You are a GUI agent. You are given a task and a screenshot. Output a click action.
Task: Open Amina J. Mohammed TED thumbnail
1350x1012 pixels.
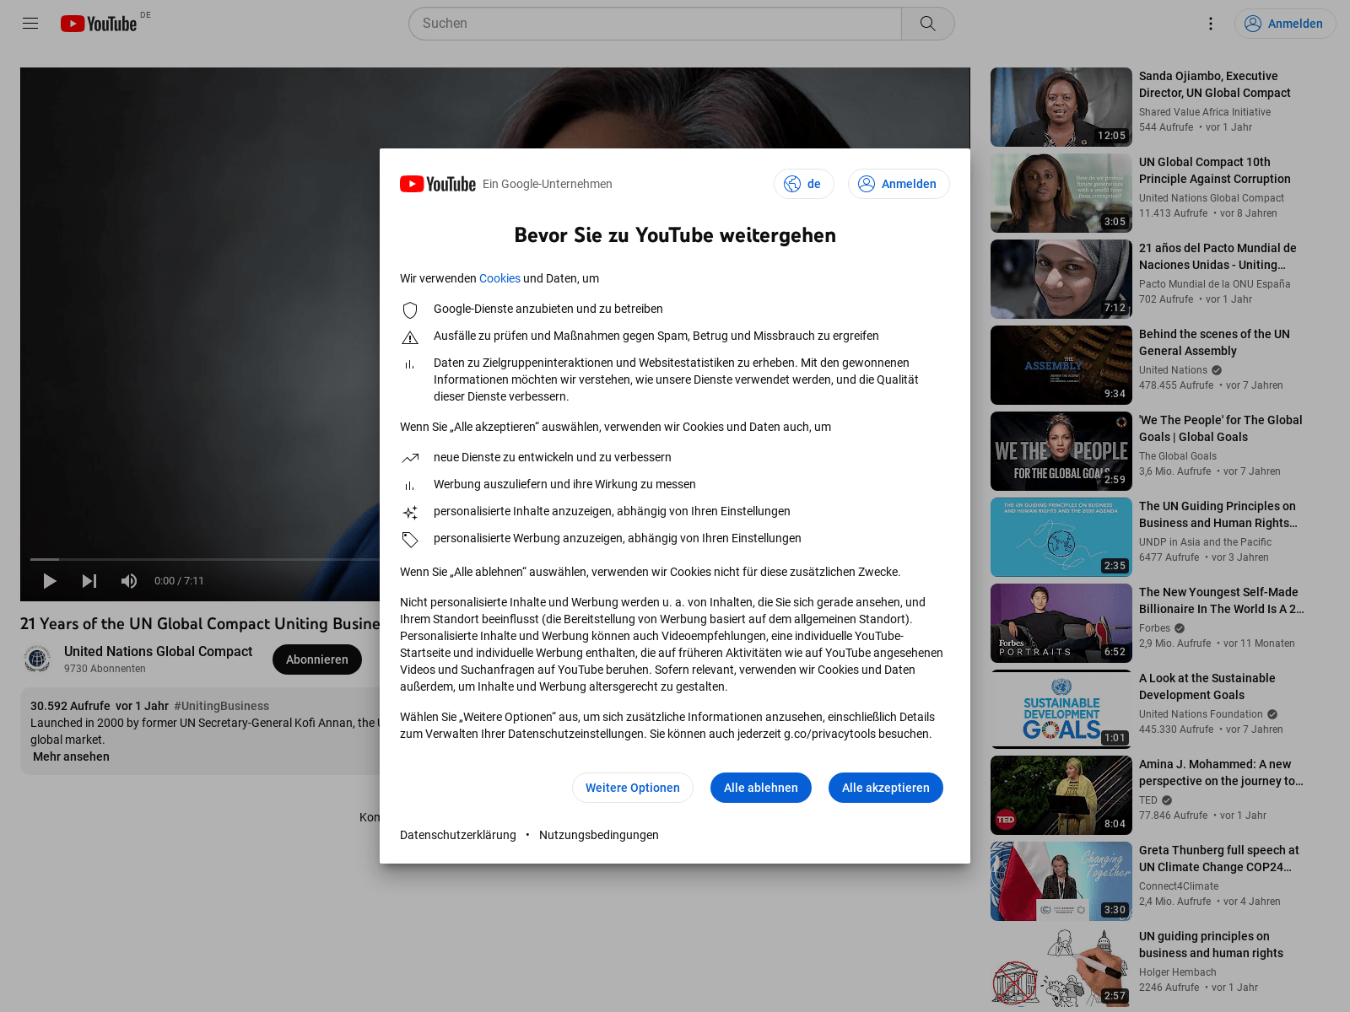coord(1061,795)
